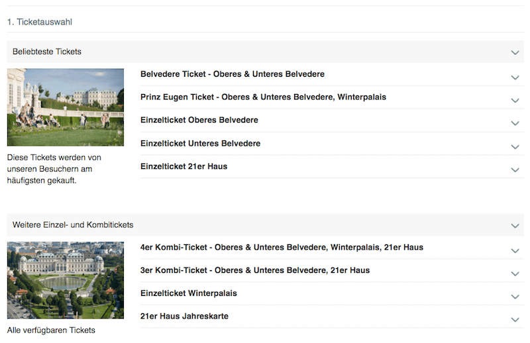Image resolution: width=530 pixels, height=343 pixels.
Task: Select the Prinz Eugen Ticket title
Action: 263,97
